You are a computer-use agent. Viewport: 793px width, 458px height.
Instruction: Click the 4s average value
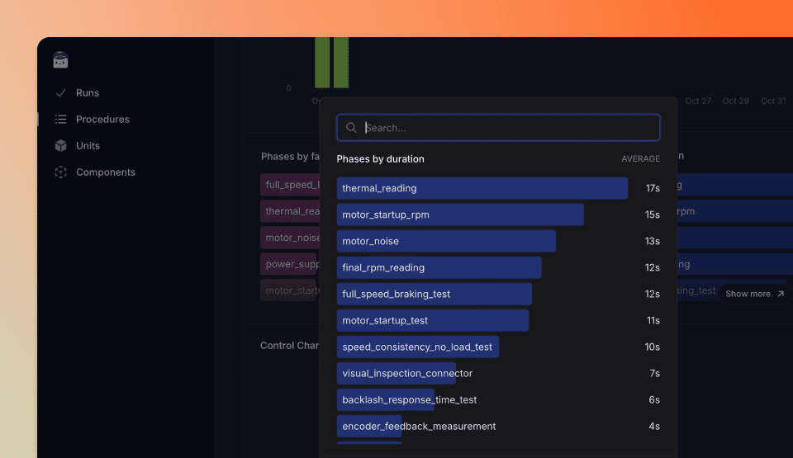[x=654, y=426]
